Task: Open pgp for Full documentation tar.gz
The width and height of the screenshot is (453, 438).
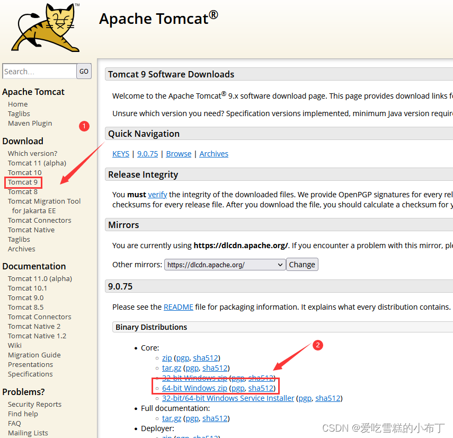Action: click(192, 418)
